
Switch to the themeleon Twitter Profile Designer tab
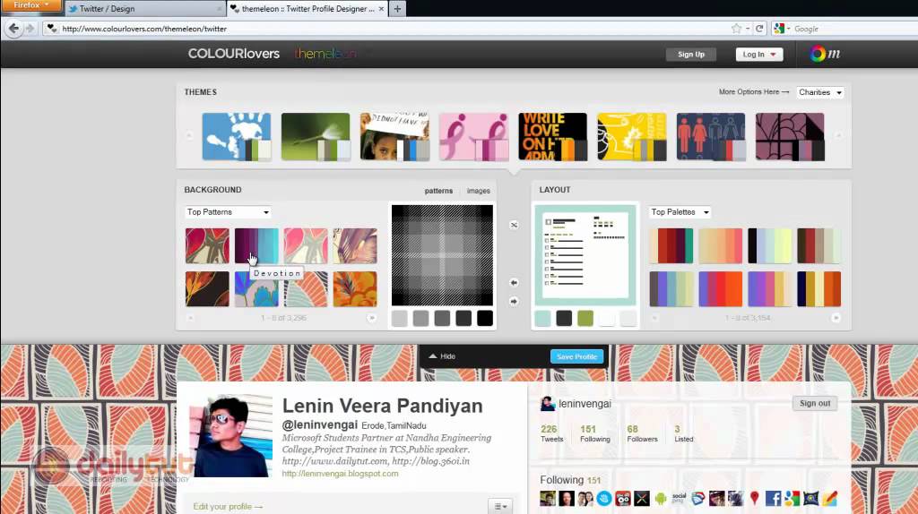(x=307, y=9)
